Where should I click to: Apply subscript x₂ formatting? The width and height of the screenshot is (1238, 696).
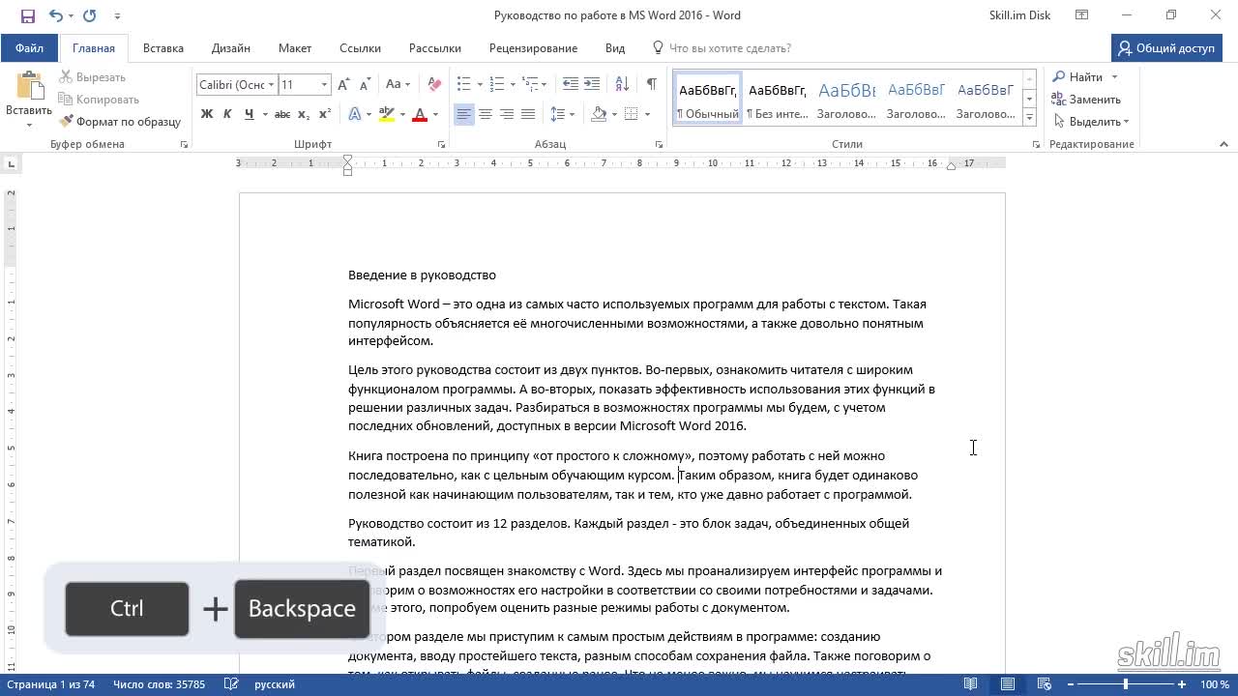[x=304, y=114]
